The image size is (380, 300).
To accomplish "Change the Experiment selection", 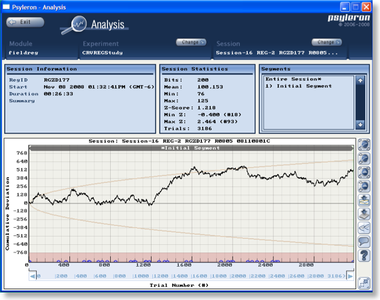I will tap(191, 42).
